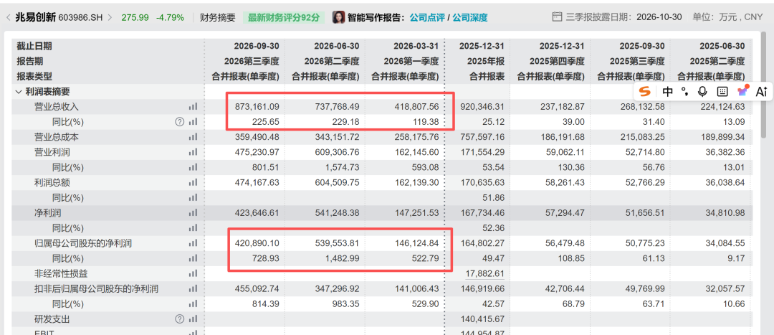Open chart icon for 净利润 row
Image resolution: width=774 pixels, height=335 pixels.
pyautogui.click(x=193, y=213)
